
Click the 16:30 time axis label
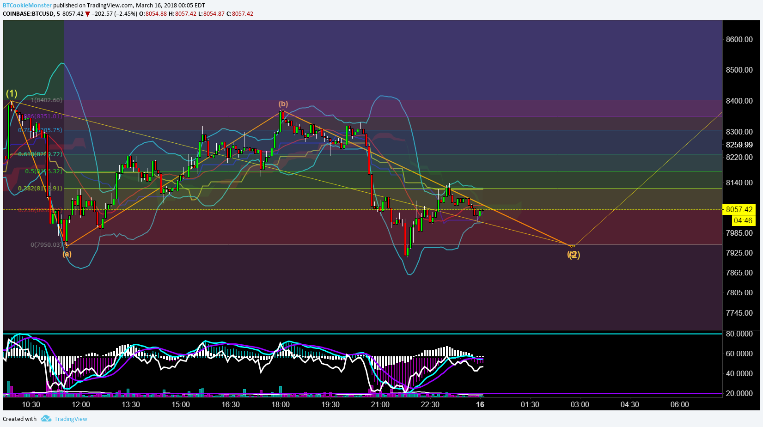(231, 404)
